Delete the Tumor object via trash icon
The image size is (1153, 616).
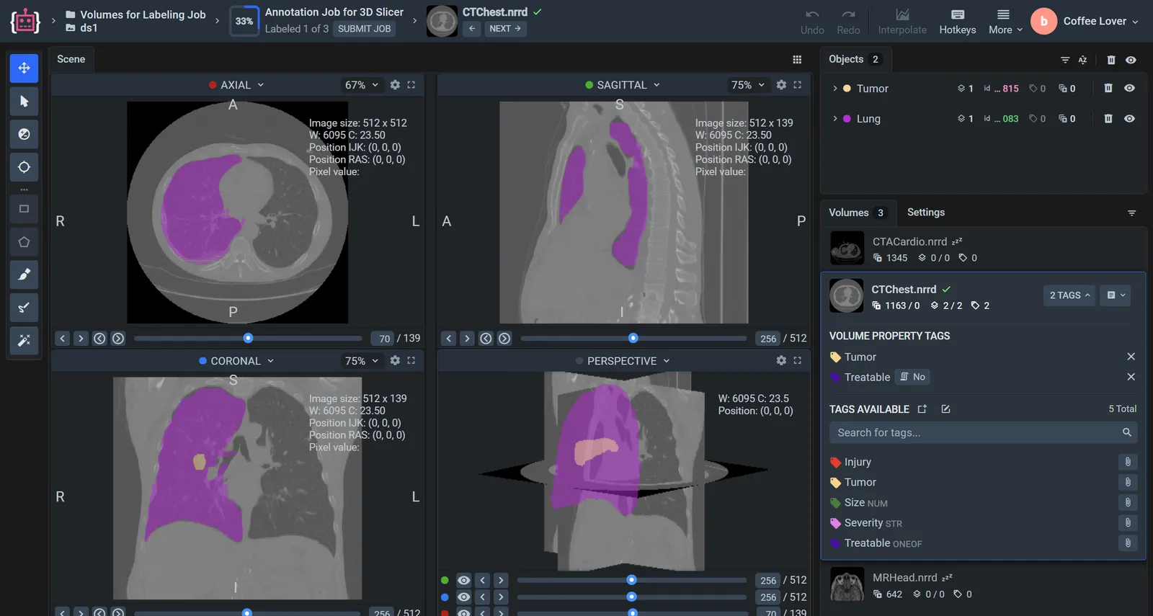pyautogui.click(x=1108, y=89)
